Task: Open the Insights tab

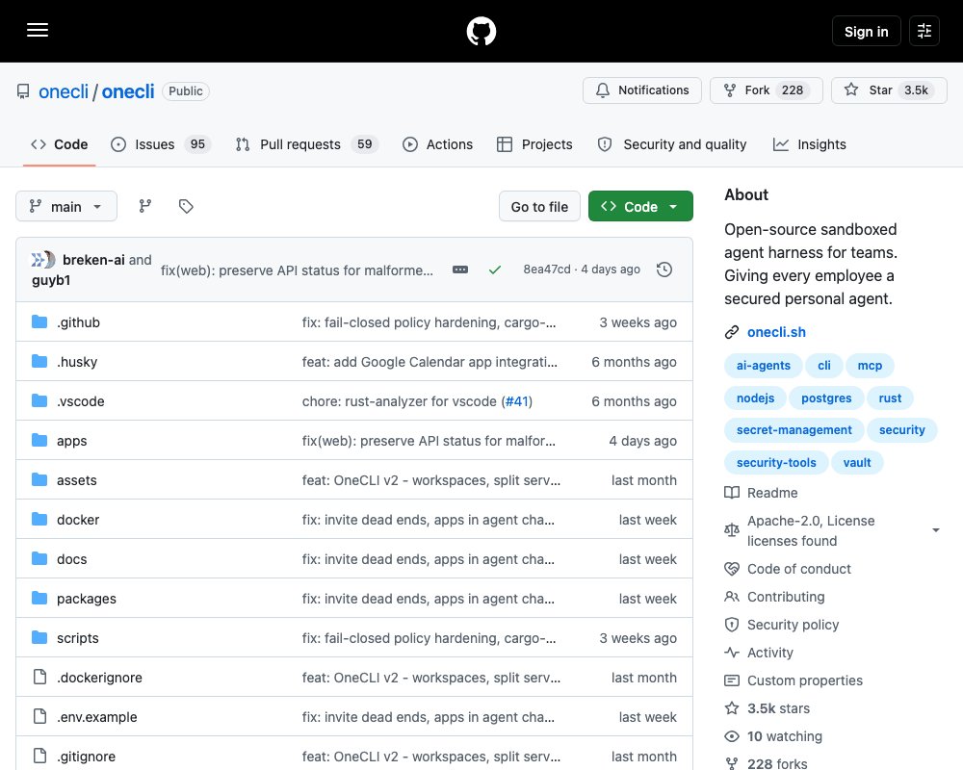Action: click(x=810, y=144)
